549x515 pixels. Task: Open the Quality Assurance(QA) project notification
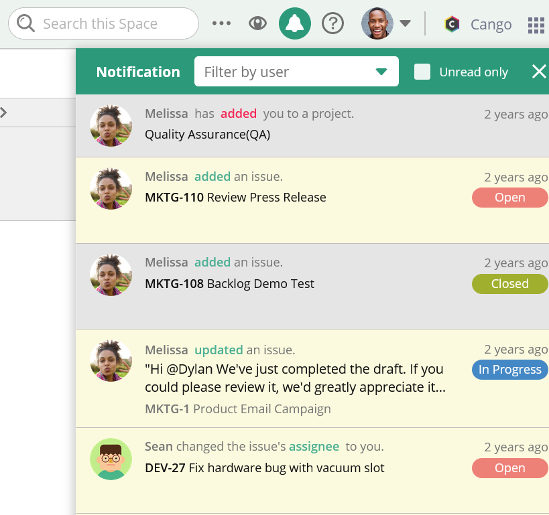207,135
